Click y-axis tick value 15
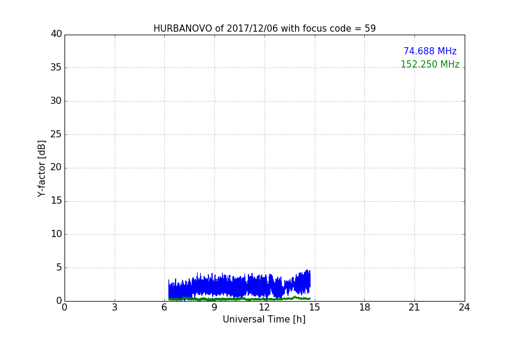The image size is (516, 344). coord(56,201)
